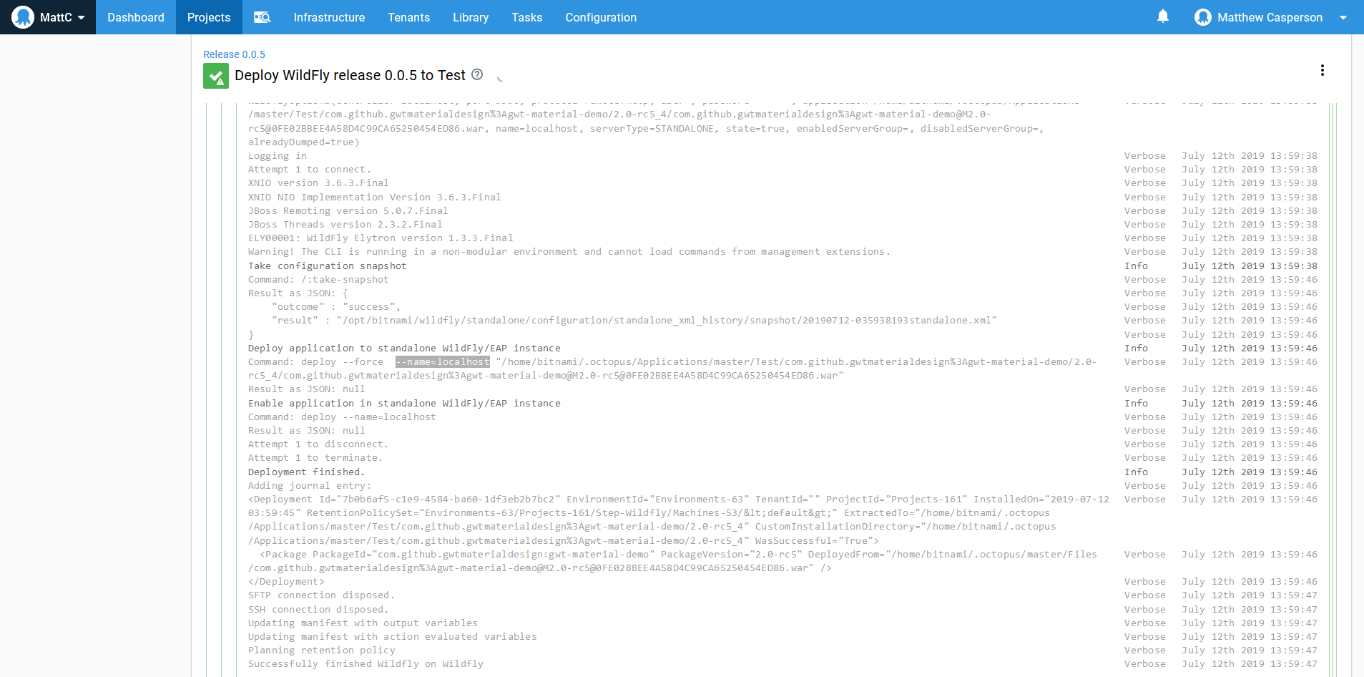Open the Configuration menu item
The width and height of the screenshot is (1364, 677).
(600, 17)
